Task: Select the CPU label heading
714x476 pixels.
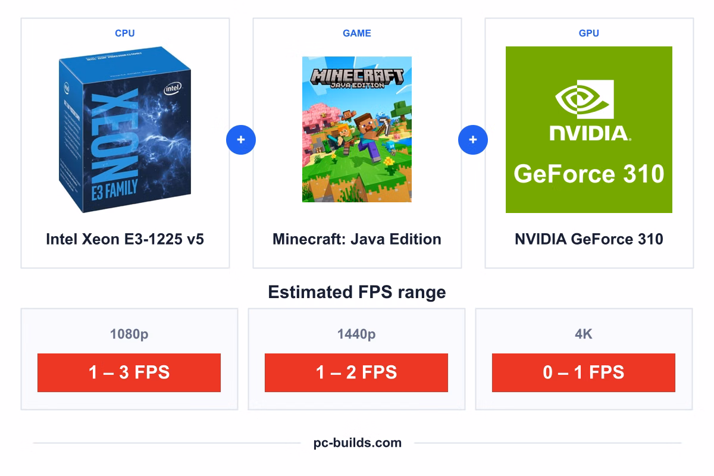Action: 125,33
